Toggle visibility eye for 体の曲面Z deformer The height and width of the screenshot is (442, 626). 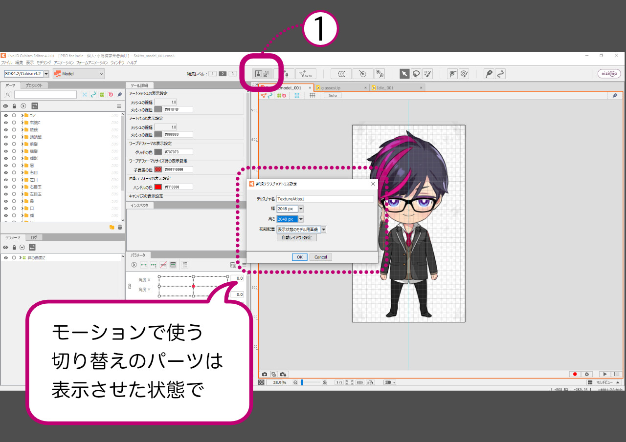[6, 257]
